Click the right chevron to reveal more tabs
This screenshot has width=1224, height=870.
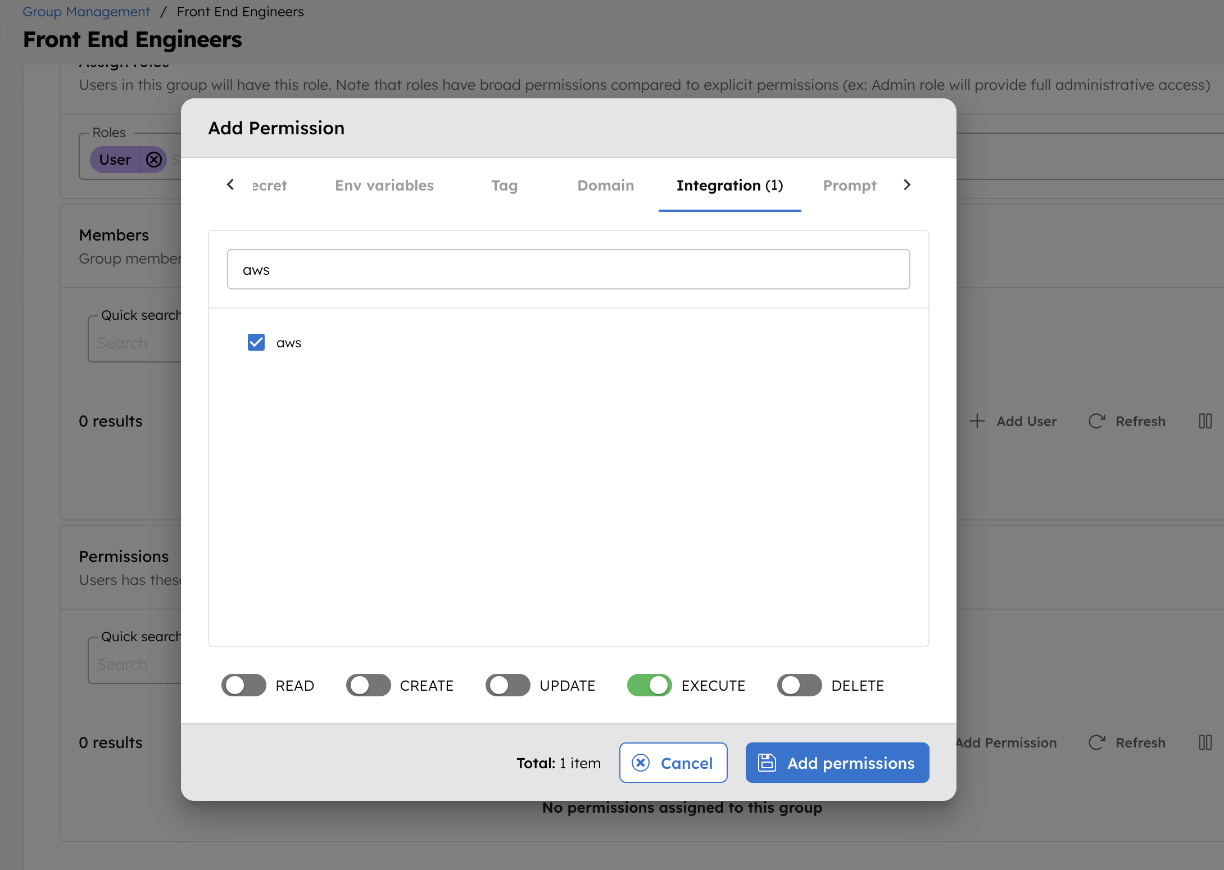[906, 185]
